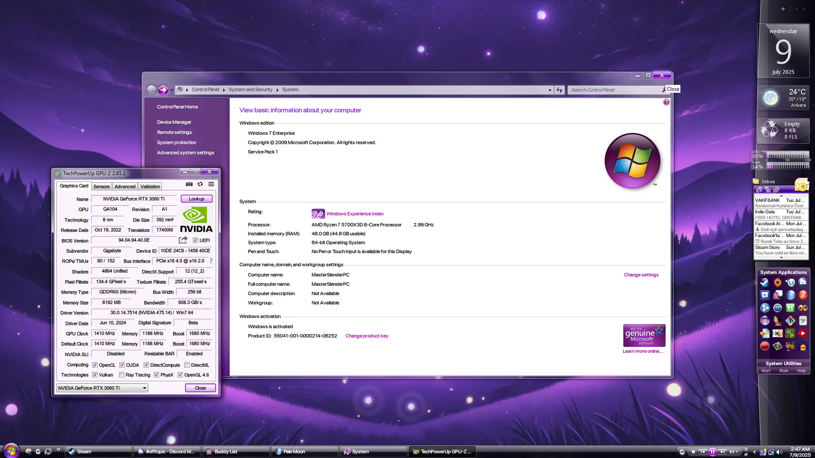This screenshot has height=458, width=815.
Task: Click the GPU-Z refresh icon
Action: (200, 184)
